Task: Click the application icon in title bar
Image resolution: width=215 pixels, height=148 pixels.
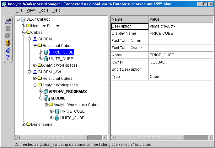Action: [4, 4]
